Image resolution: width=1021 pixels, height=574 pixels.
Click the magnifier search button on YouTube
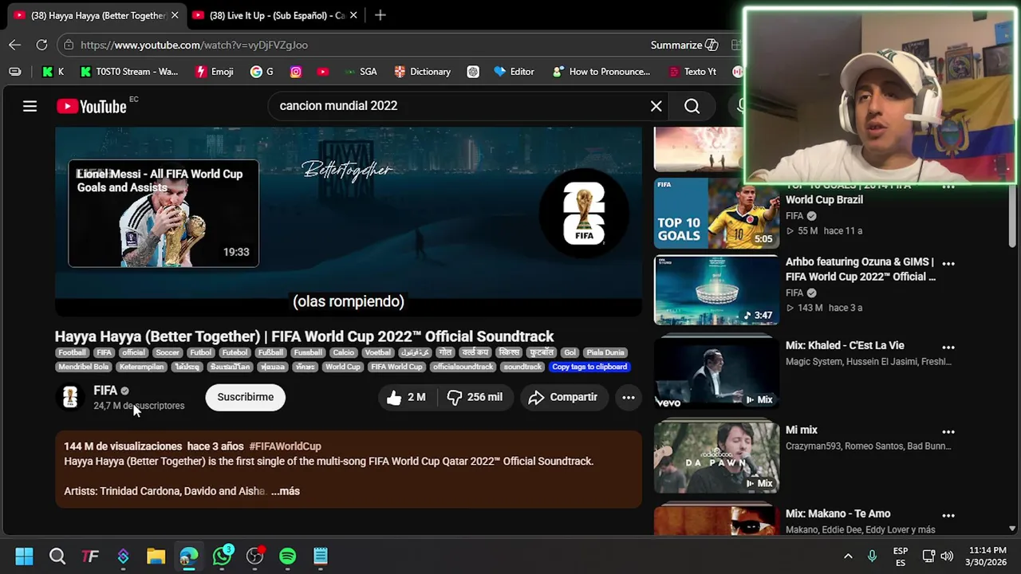coord(692,106)
